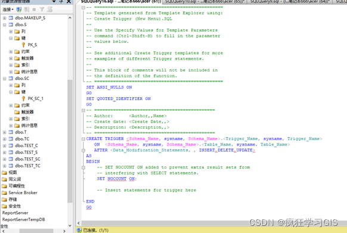The width and height of the screenshot is (347, 233).
Task: Click the editor horizontal scrollbar left arrow
Action: click(x=79, y=223)
